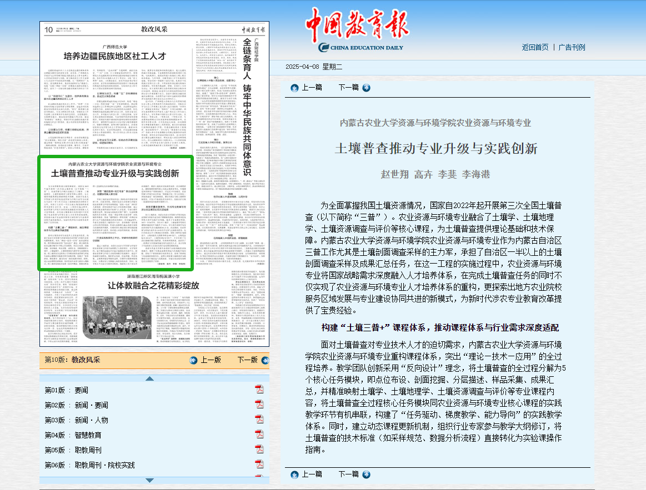Click the blue arrow icon beside bottom 下一篇
The width and height of the screenshot is (646, 490).
366,475
